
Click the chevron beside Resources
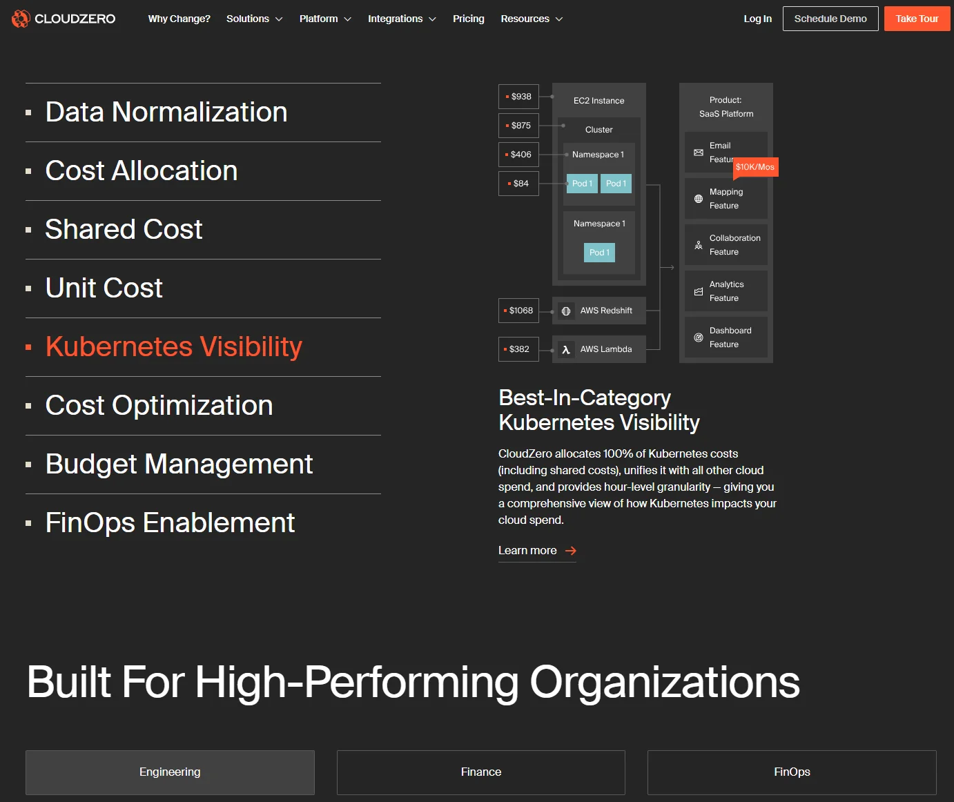pos(559,19)
